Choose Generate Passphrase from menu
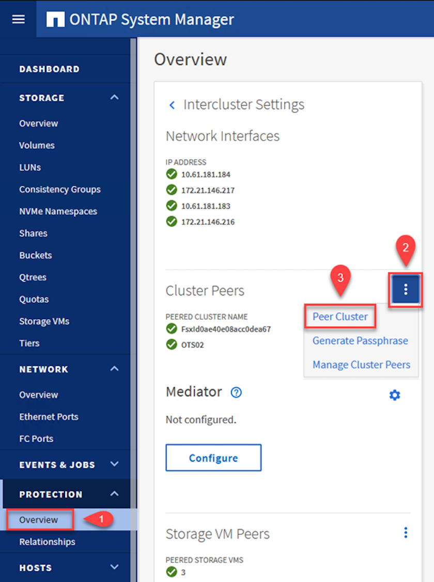The height and width of the screenshot is (582, 434). 360,341
